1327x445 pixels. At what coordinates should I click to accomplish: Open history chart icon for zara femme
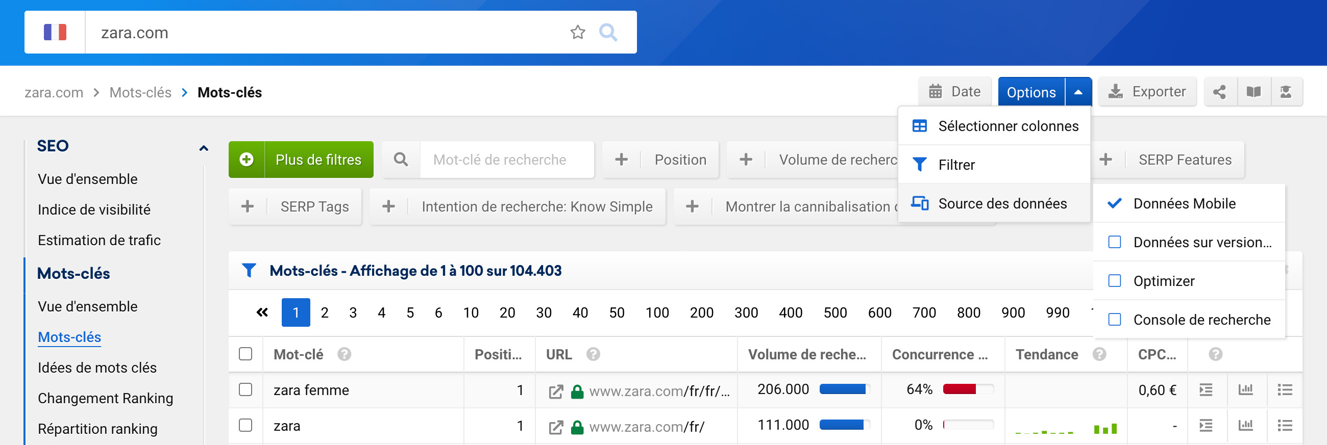click(1246, 389)
